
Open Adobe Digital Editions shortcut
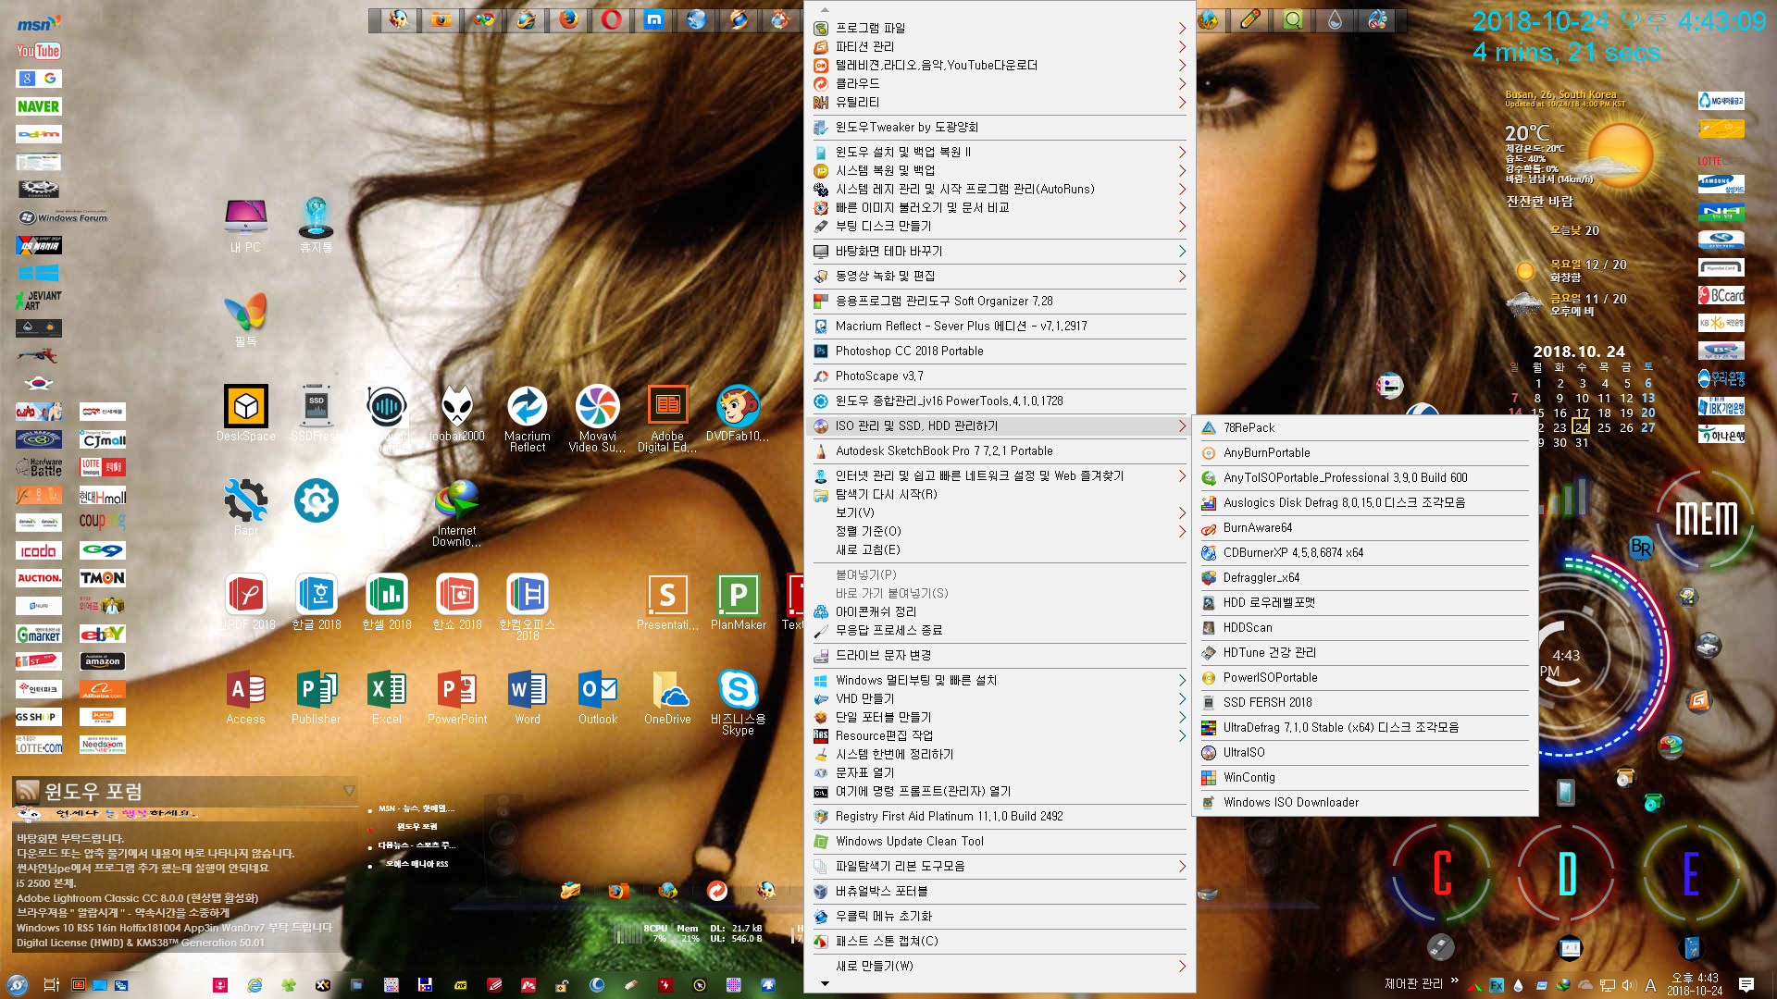(x=667, y=418)
